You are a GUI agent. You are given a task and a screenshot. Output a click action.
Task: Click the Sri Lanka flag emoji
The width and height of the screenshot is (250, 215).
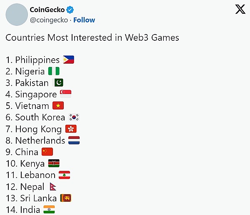pos(66,198)
